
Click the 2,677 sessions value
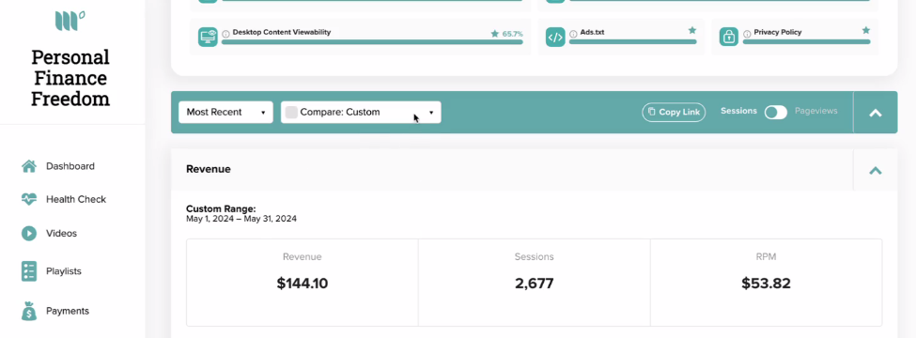pyautogui.click(x=534, y=284)
